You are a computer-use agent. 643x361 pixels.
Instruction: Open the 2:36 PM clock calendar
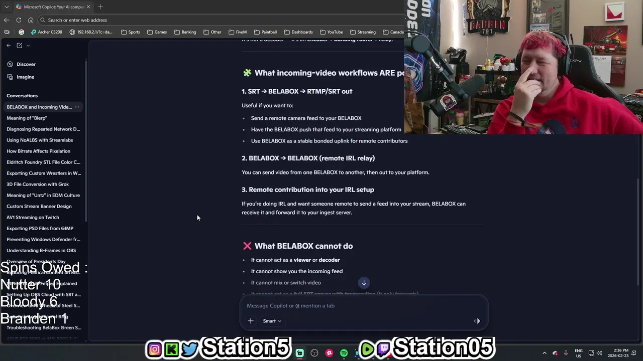(618, 353)
